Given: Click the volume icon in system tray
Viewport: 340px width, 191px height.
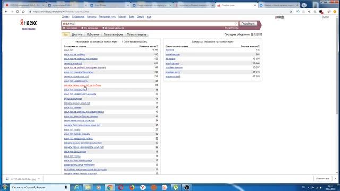Looking at the screenshot, I should (321, 187).
